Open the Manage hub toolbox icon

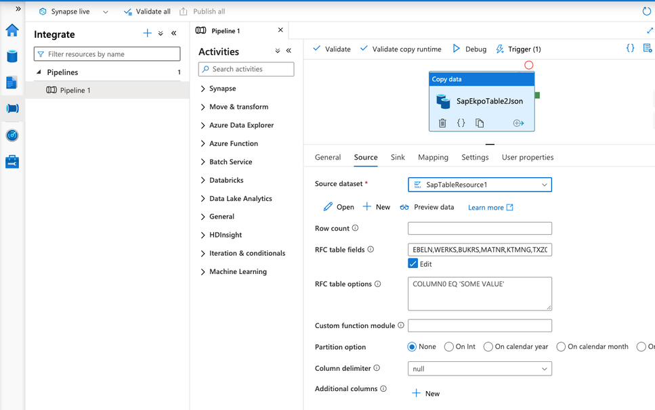(x=12, y=162)
